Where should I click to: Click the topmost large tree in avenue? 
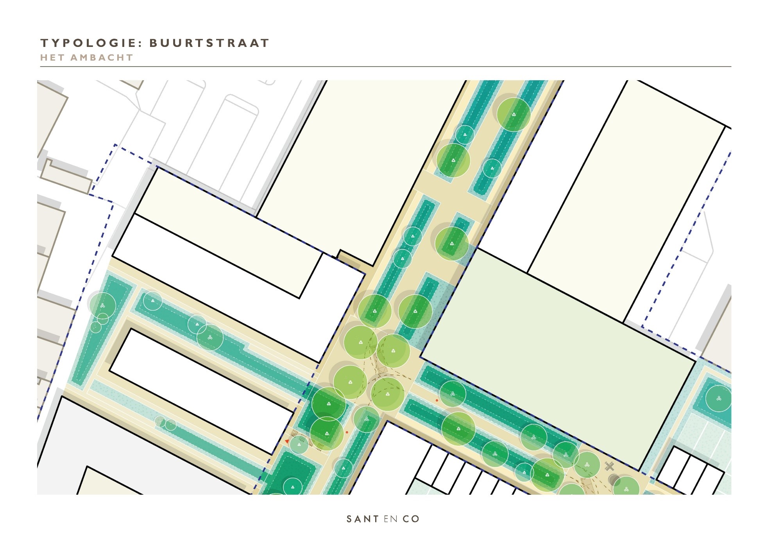tap(514, 114)
